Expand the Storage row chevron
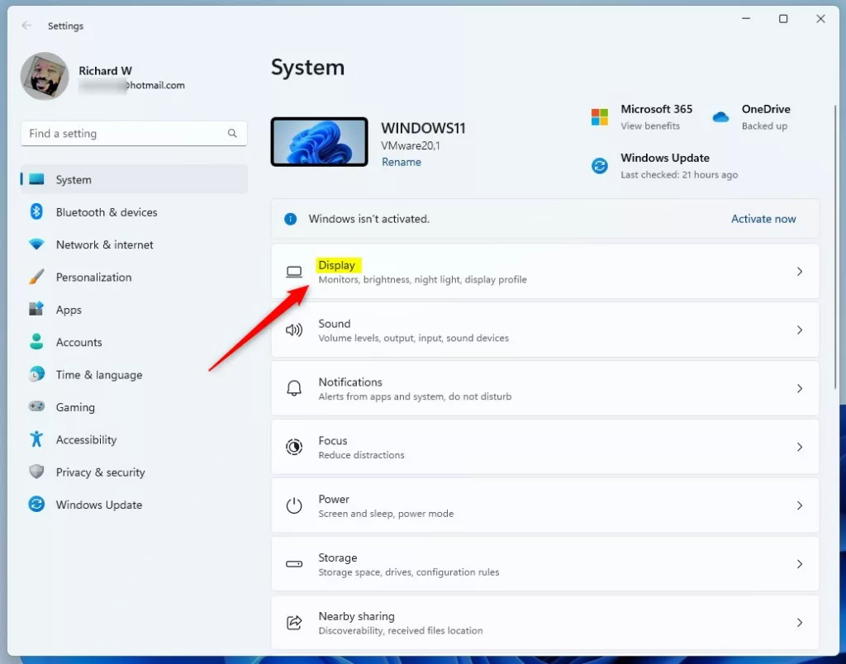Screen dimensions: 846x664 click(799, 564)
